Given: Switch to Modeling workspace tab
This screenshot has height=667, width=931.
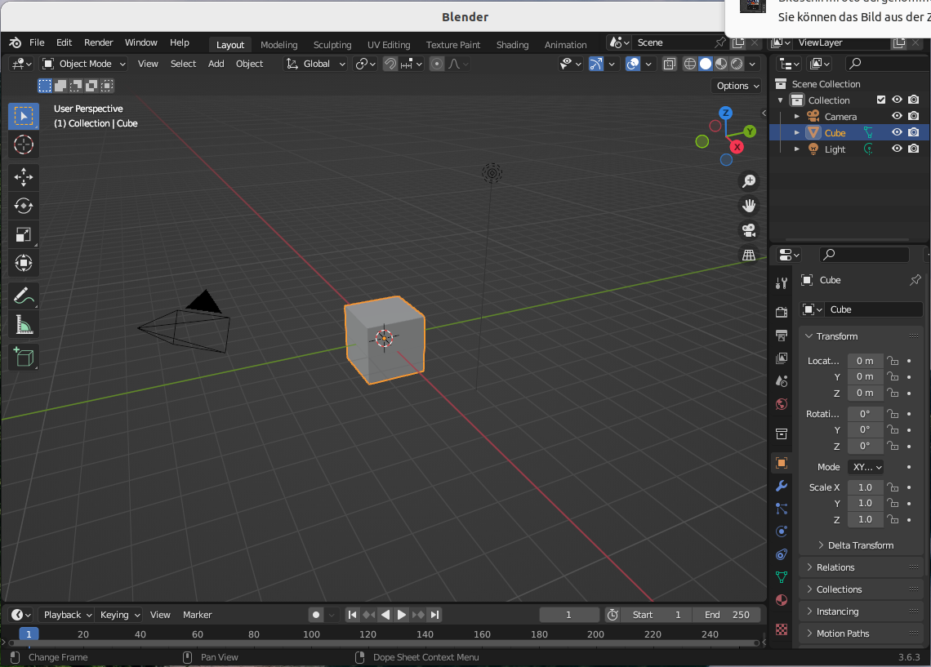Looking at the screenshot, I should click(x=279, y=45).
